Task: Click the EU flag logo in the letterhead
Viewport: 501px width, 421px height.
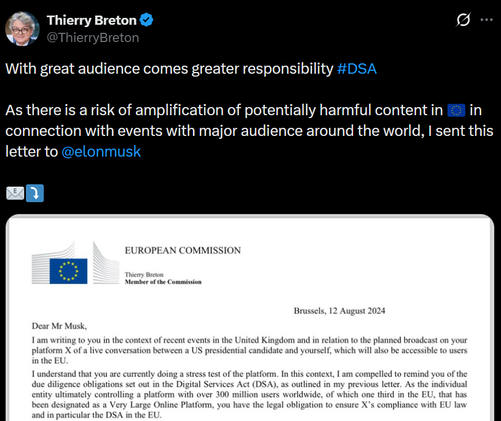Action: click(x=68, y=271)
